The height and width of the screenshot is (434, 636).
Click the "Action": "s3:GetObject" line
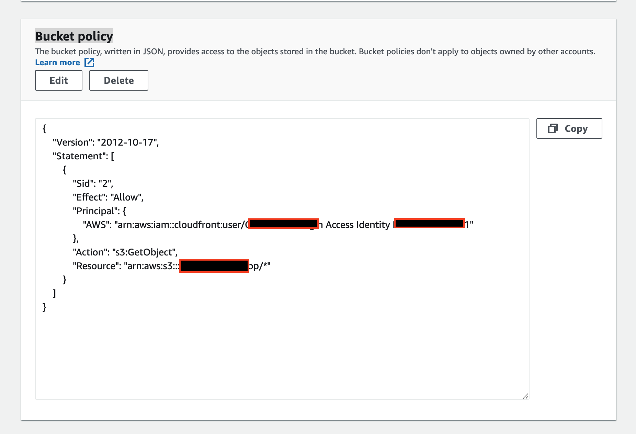coord(125,252)
